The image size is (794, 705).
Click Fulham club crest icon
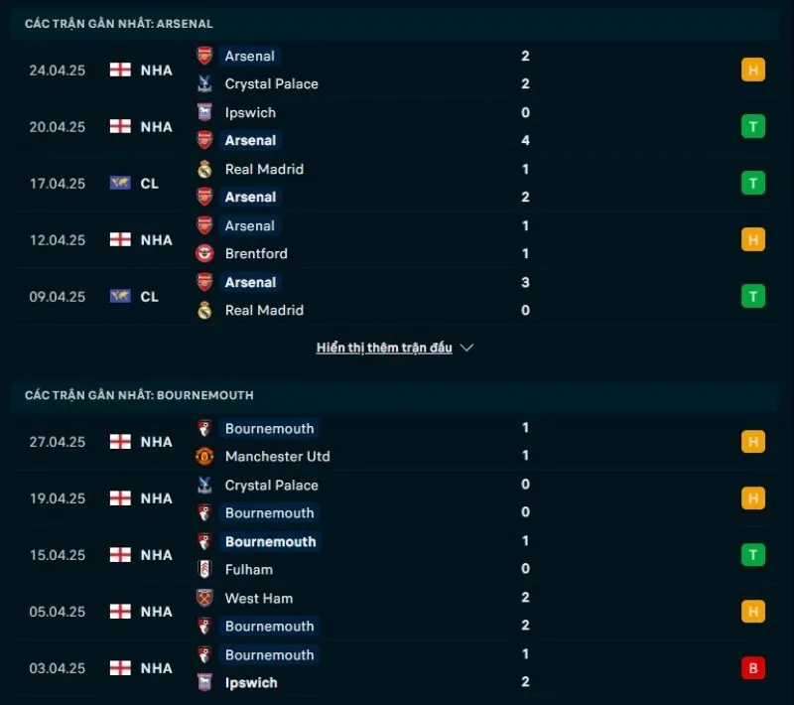204,570
